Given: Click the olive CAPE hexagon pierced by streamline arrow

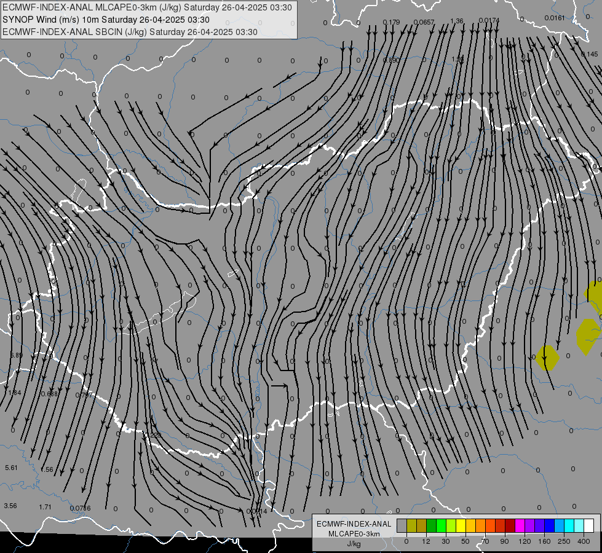Looking at the screenshot, I should pos(547,358).
